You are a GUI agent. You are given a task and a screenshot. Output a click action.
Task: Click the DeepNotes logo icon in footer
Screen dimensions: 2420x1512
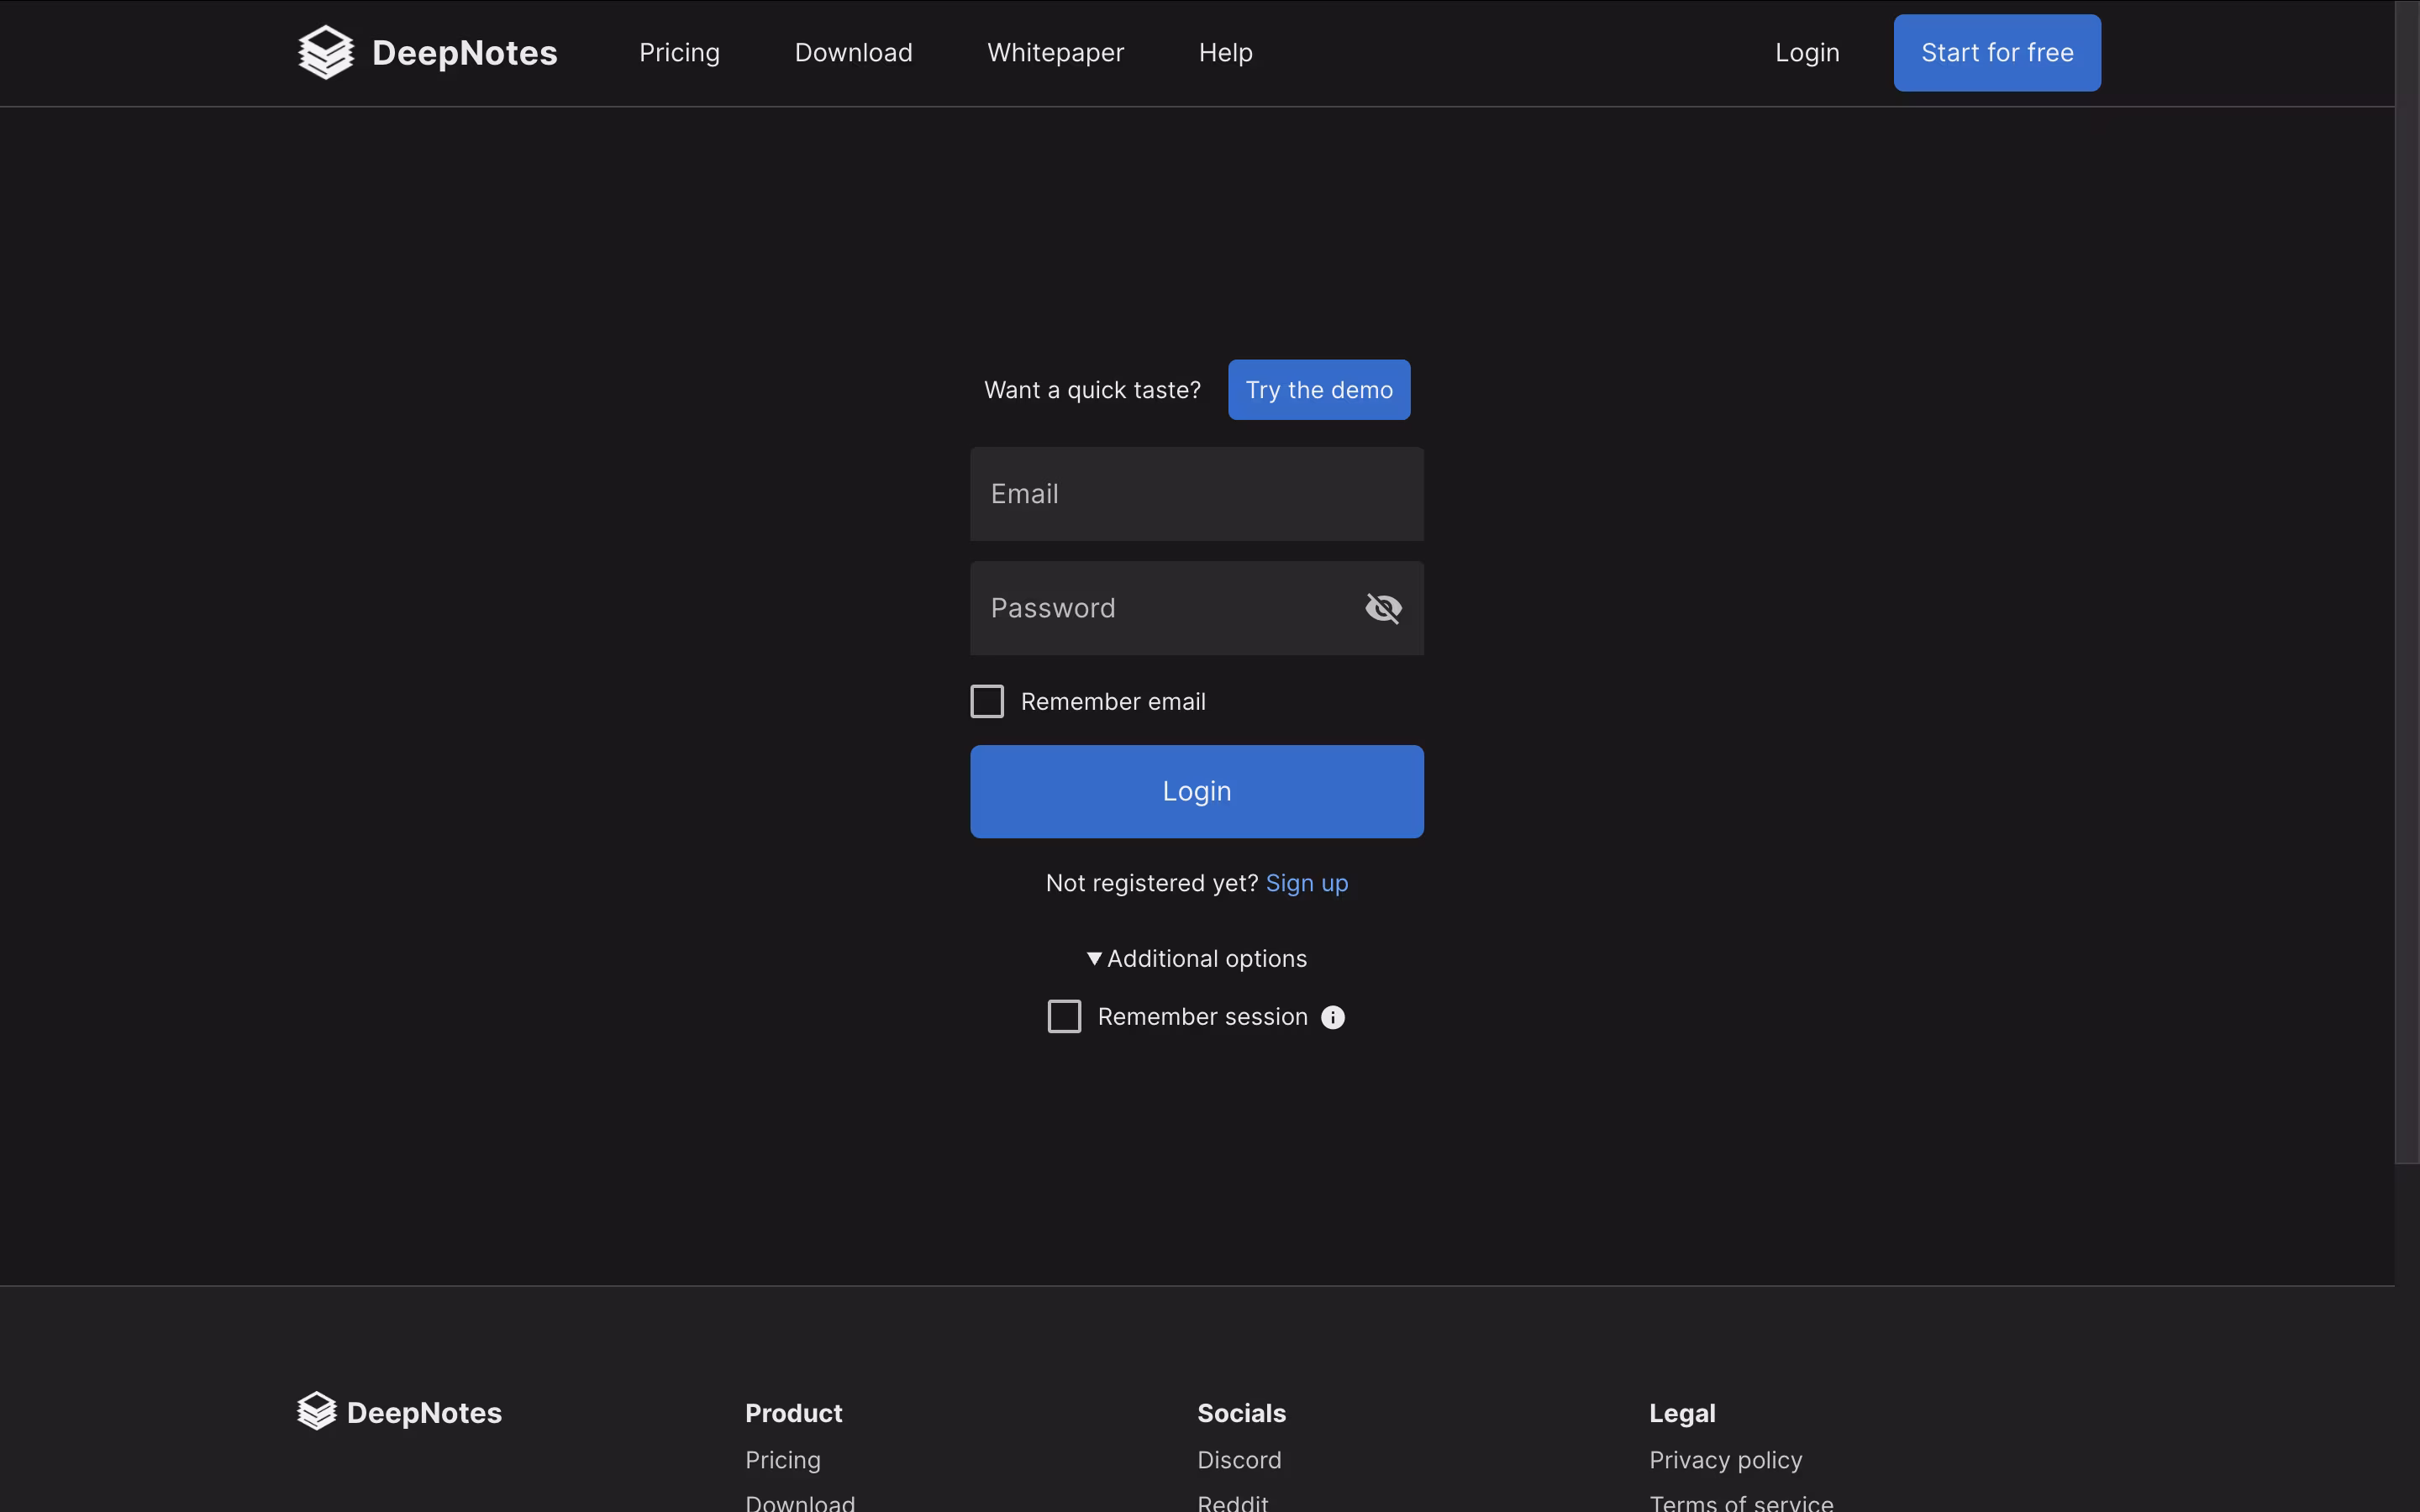click(x=317, y=1411)
